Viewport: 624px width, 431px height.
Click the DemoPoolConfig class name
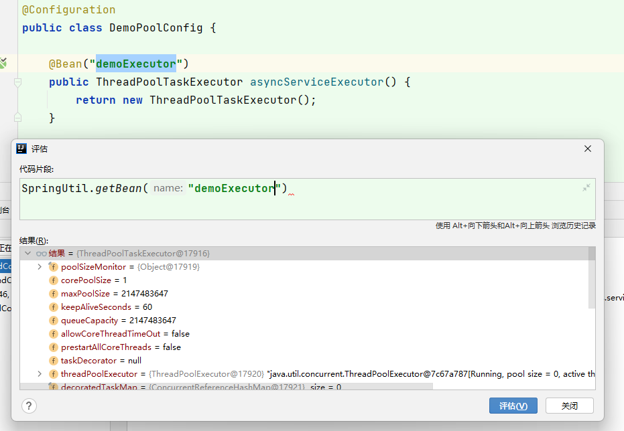[155, 28]
